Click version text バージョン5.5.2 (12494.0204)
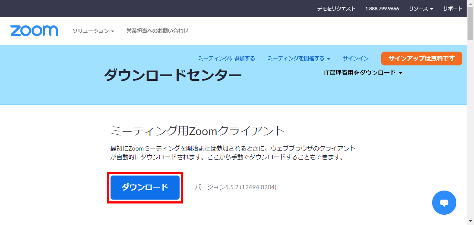This screenshot has width=474, height=225. (x=235, y=187)
